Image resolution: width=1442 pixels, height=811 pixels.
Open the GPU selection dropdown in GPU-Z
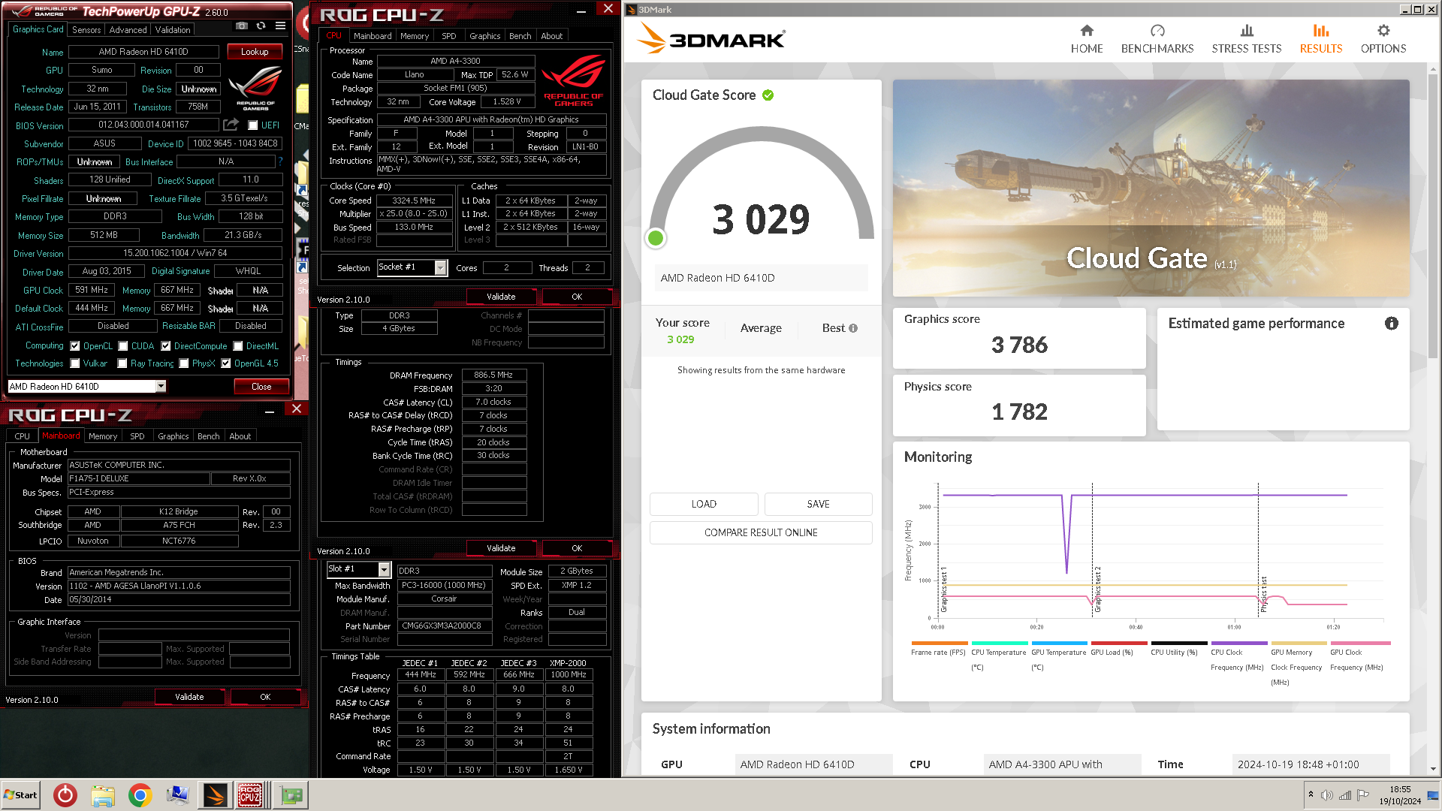[161, 386]
